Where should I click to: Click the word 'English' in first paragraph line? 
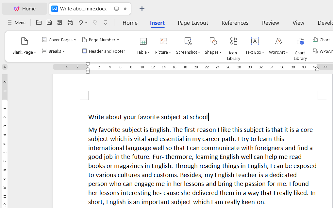point(159,130)
